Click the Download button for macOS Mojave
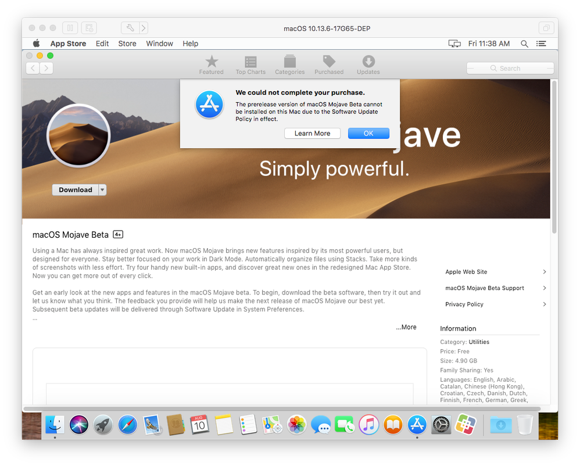580x466 pixels. coord(76,190)
